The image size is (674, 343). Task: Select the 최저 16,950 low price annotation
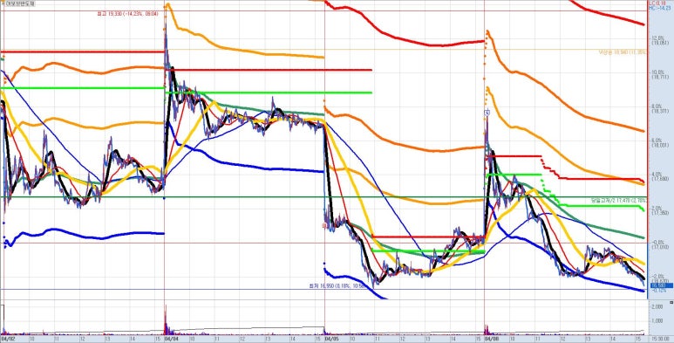337,285
